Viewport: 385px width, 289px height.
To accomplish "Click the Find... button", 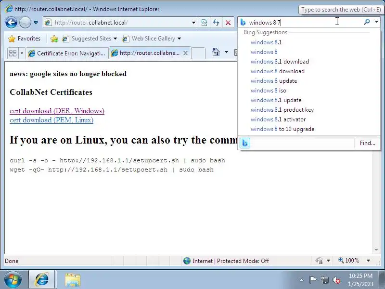I will [367, 143].
